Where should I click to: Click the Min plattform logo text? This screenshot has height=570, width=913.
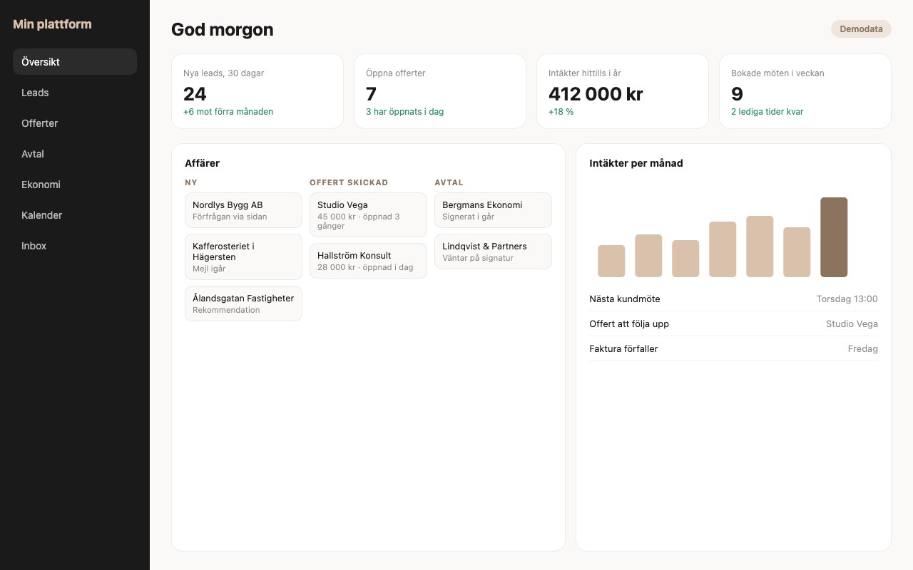coord(52,24)
